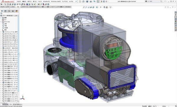Open the DisplayManager color sphere tab
This screenshot has height=107, width=177.
pyautogui.click(x=17, y=11)
